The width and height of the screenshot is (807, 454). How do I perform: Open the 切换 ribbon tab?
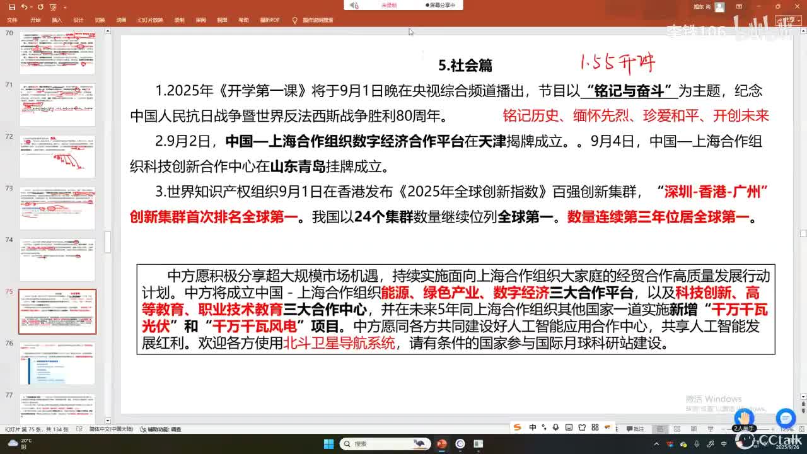100,20
